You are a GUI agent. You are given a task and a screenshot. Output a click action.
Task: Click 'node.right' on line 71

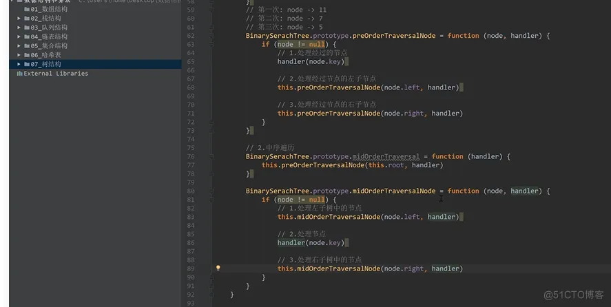click(x=404, y=114)
